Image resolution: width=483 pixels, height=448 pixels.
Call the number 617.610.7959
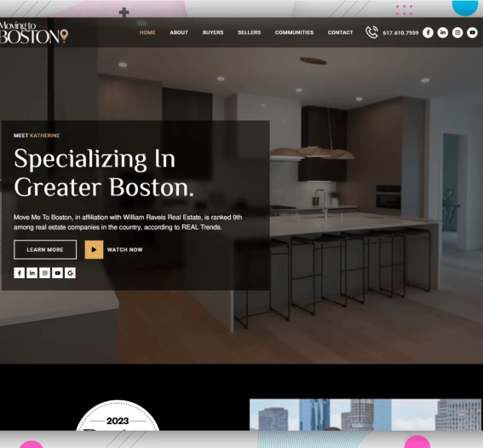(x=400, y=32)
